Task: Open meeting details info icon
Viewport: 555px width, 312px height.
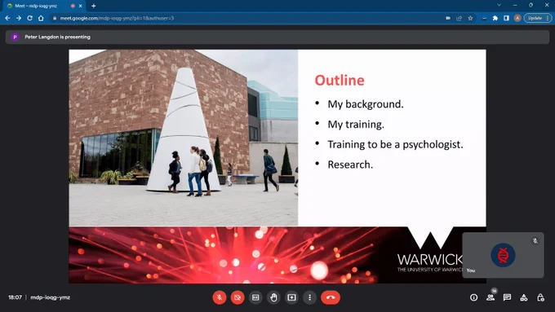Action: 473,297
